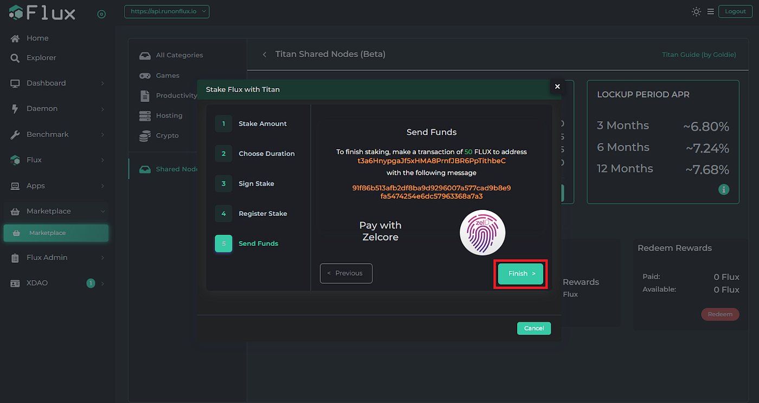Select the highlighted Marketplace sub-item

pos(56,233)
